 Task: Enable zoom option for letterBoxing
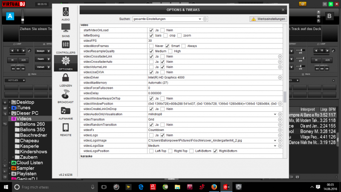(x=179, y=36)
